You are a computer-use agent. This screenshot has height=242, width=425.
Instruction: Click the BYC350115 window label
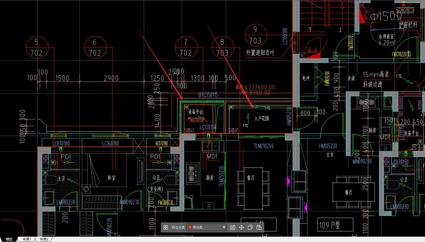[x=208, y=95]
